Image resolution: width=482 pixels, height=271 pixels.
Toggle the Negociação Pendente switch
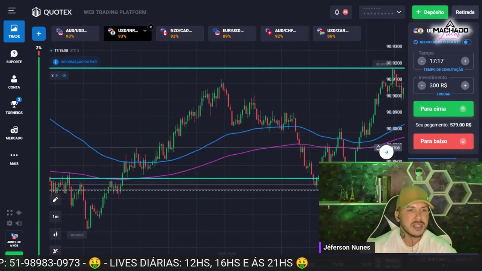467,42
